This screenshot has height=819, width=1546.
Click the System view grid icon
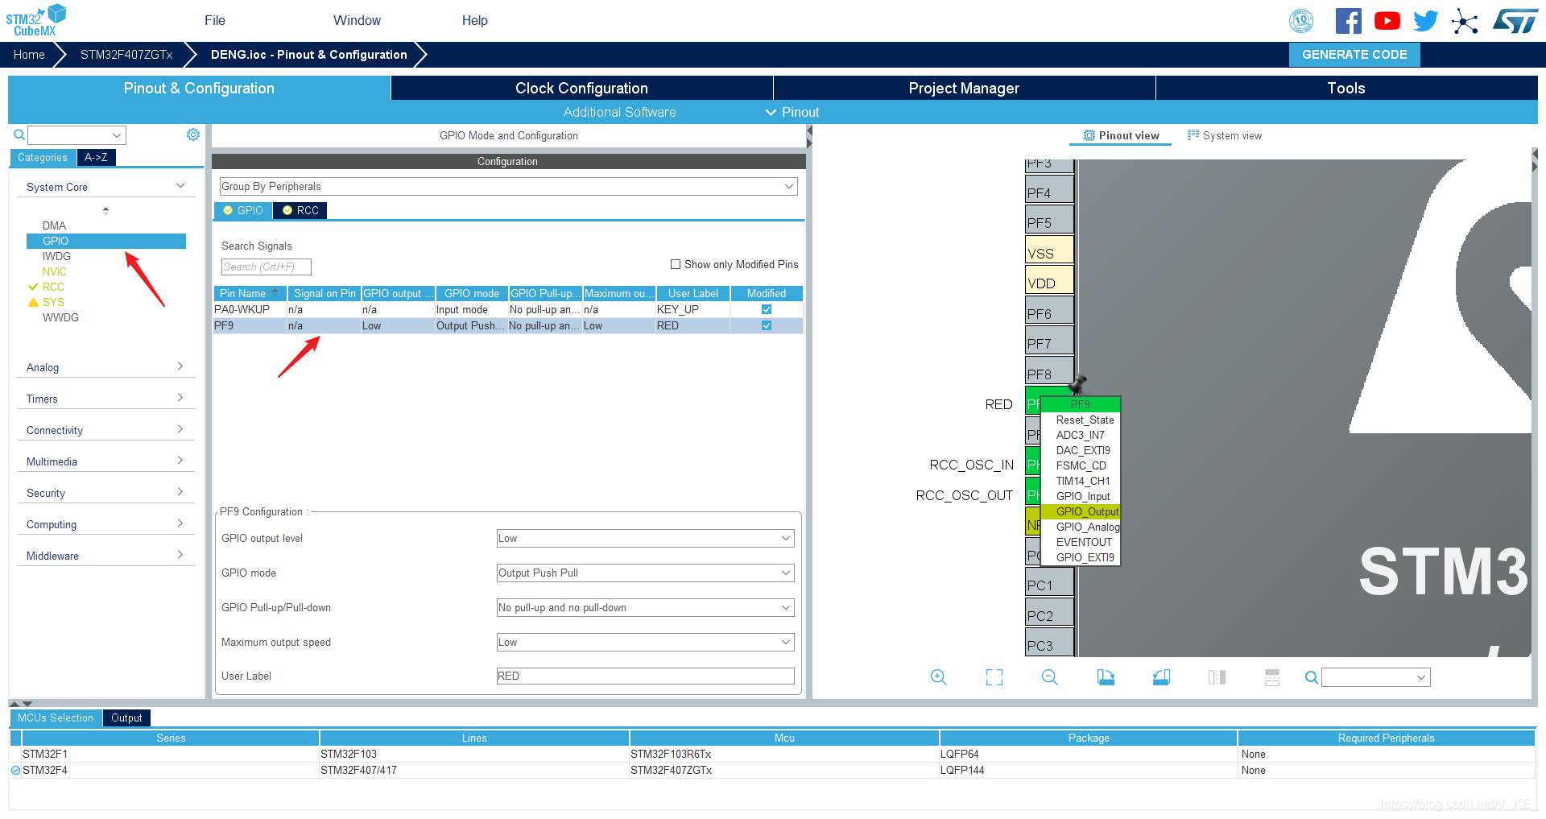pyautogui.click(x=1193, y=135)
